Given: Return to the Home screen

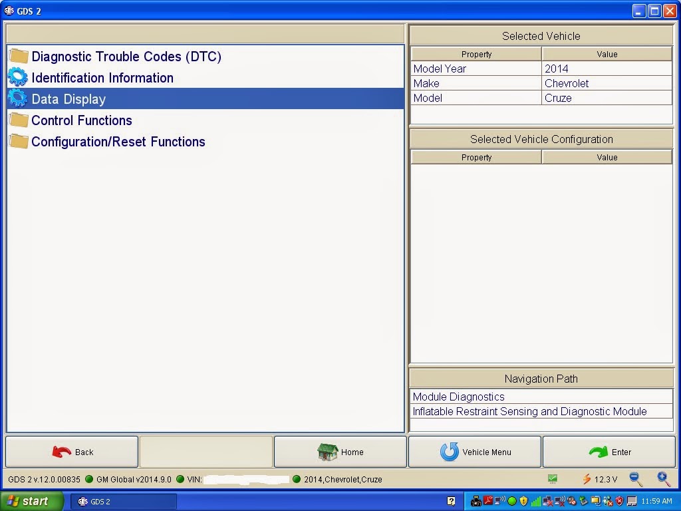Looking at the screenshot, I should (x=340, y=452).
